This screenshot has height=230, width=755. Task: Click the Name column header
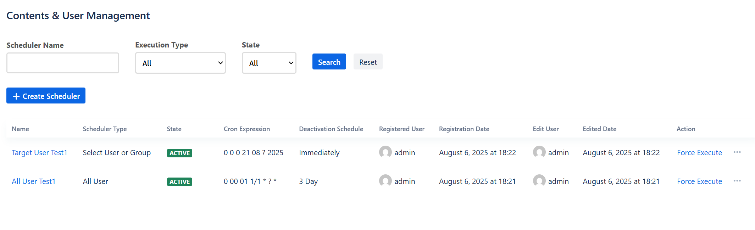point(21,129)
